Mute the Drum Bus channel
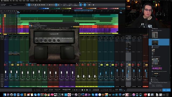The height and width of the screenshot is (97, 172). 116,65
